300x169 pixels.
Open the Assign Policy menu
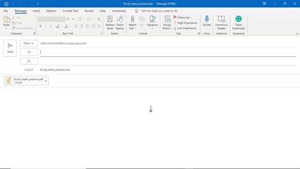[x=167, y=23]
